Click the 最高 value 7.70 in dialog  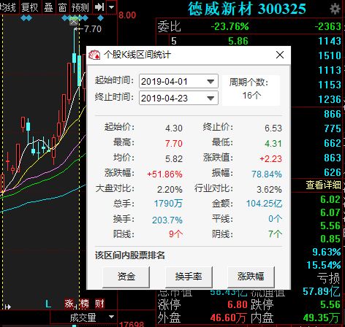point(174,144)
